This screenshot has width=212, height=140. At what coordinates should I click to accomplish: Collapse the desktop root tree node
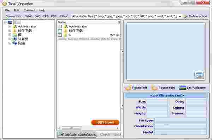click(5, 22)
